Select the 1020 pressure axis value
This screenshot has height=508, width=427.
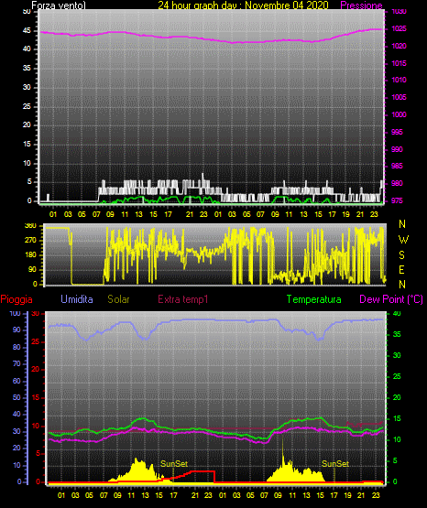tap(399, 46)
